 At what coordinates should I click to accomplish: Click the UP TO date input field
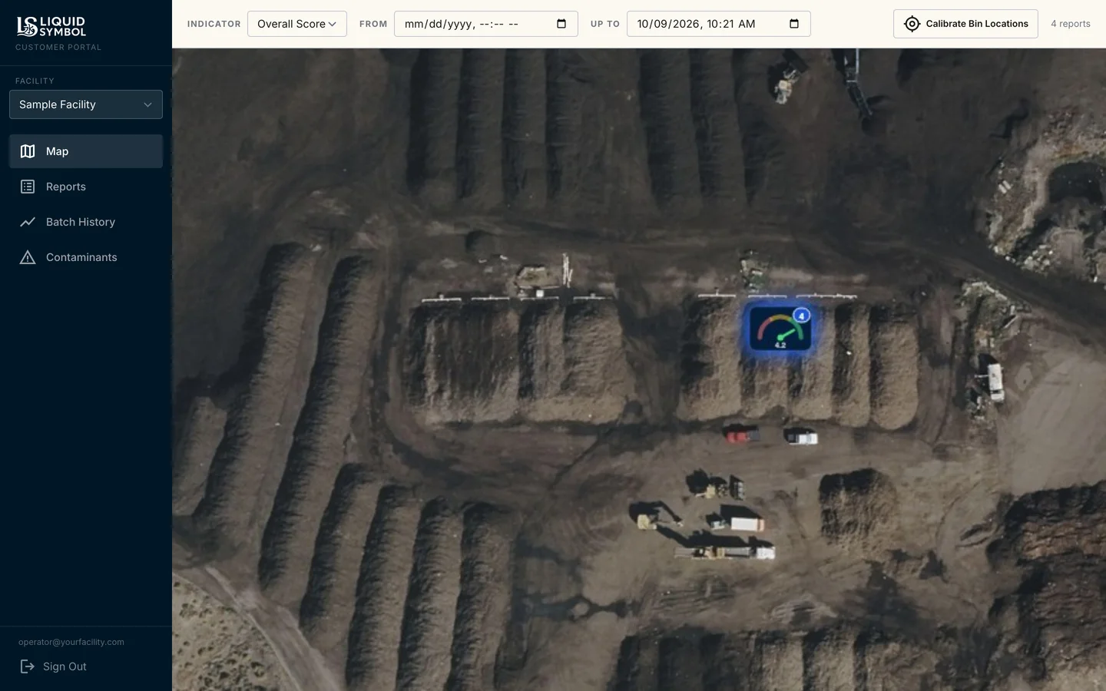coord(719,24)
